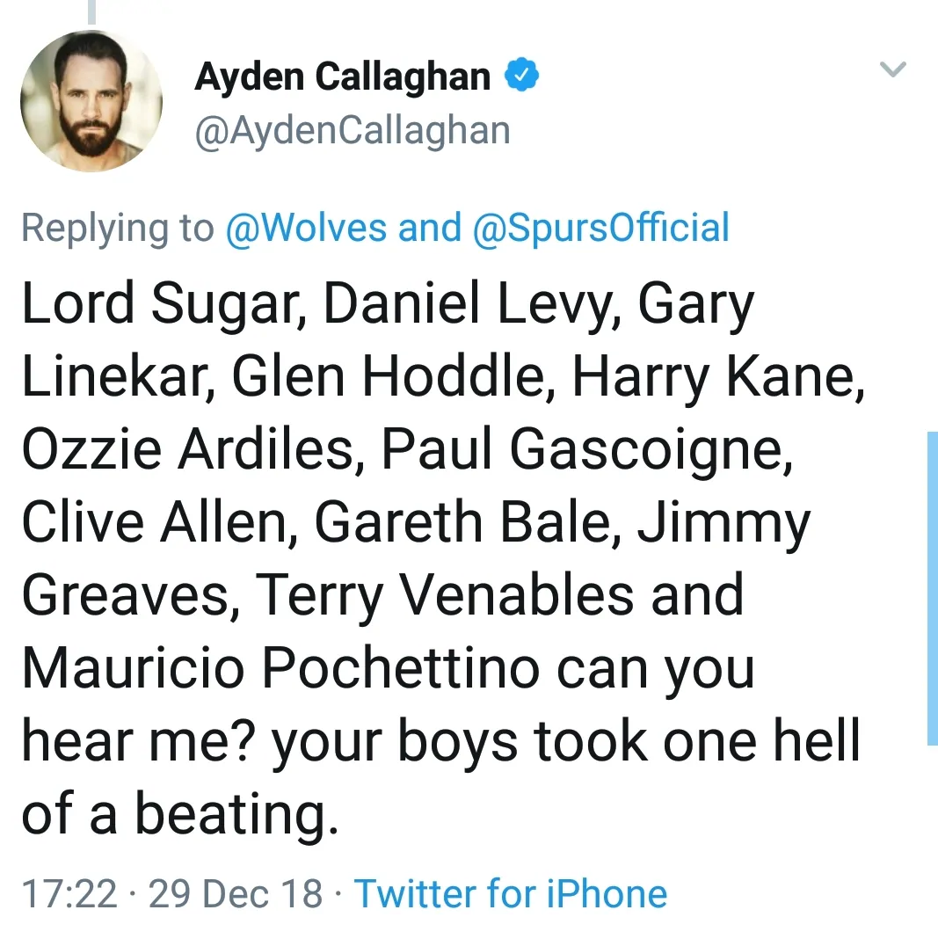Click the 17:22 time stamp
This screenshot has width=938, height=939.
[x=69, y=894]
